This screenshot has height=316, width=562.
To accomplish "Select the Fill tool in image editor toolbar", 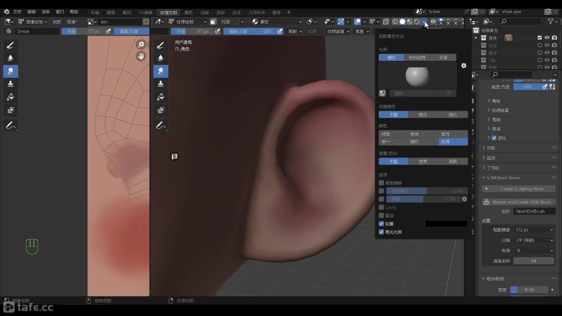I will 11,97.
